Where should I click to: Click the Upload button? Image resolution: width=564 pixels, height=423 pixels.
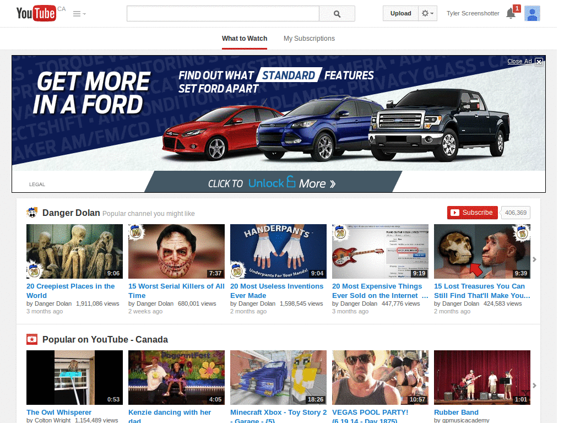(x=401, y=13)
